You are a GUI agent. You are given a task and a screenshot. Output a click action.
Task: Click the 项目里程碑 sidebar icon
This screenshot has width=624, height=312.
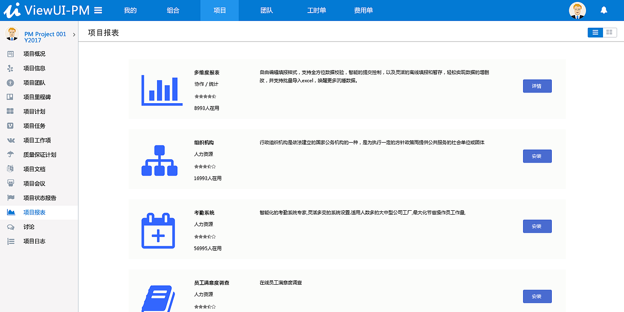(11, 97)
